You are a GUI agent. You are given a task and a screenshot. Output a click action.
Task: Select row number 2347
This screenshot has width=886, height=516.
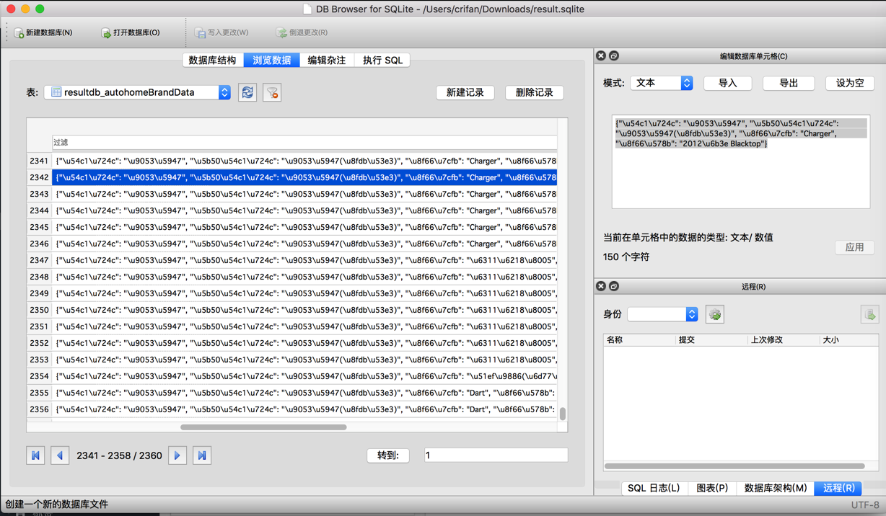click(x=39, y=260)
